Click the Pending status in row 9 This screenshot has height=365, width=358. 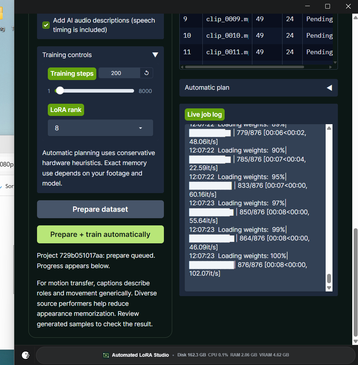click(320, 19)
